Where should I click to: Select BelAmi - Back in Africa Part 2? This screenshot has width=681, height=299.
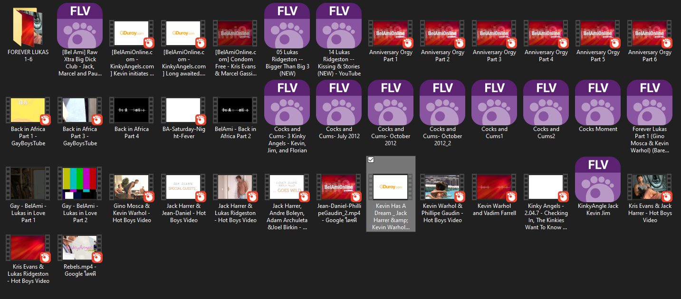(x=235, y=110)
